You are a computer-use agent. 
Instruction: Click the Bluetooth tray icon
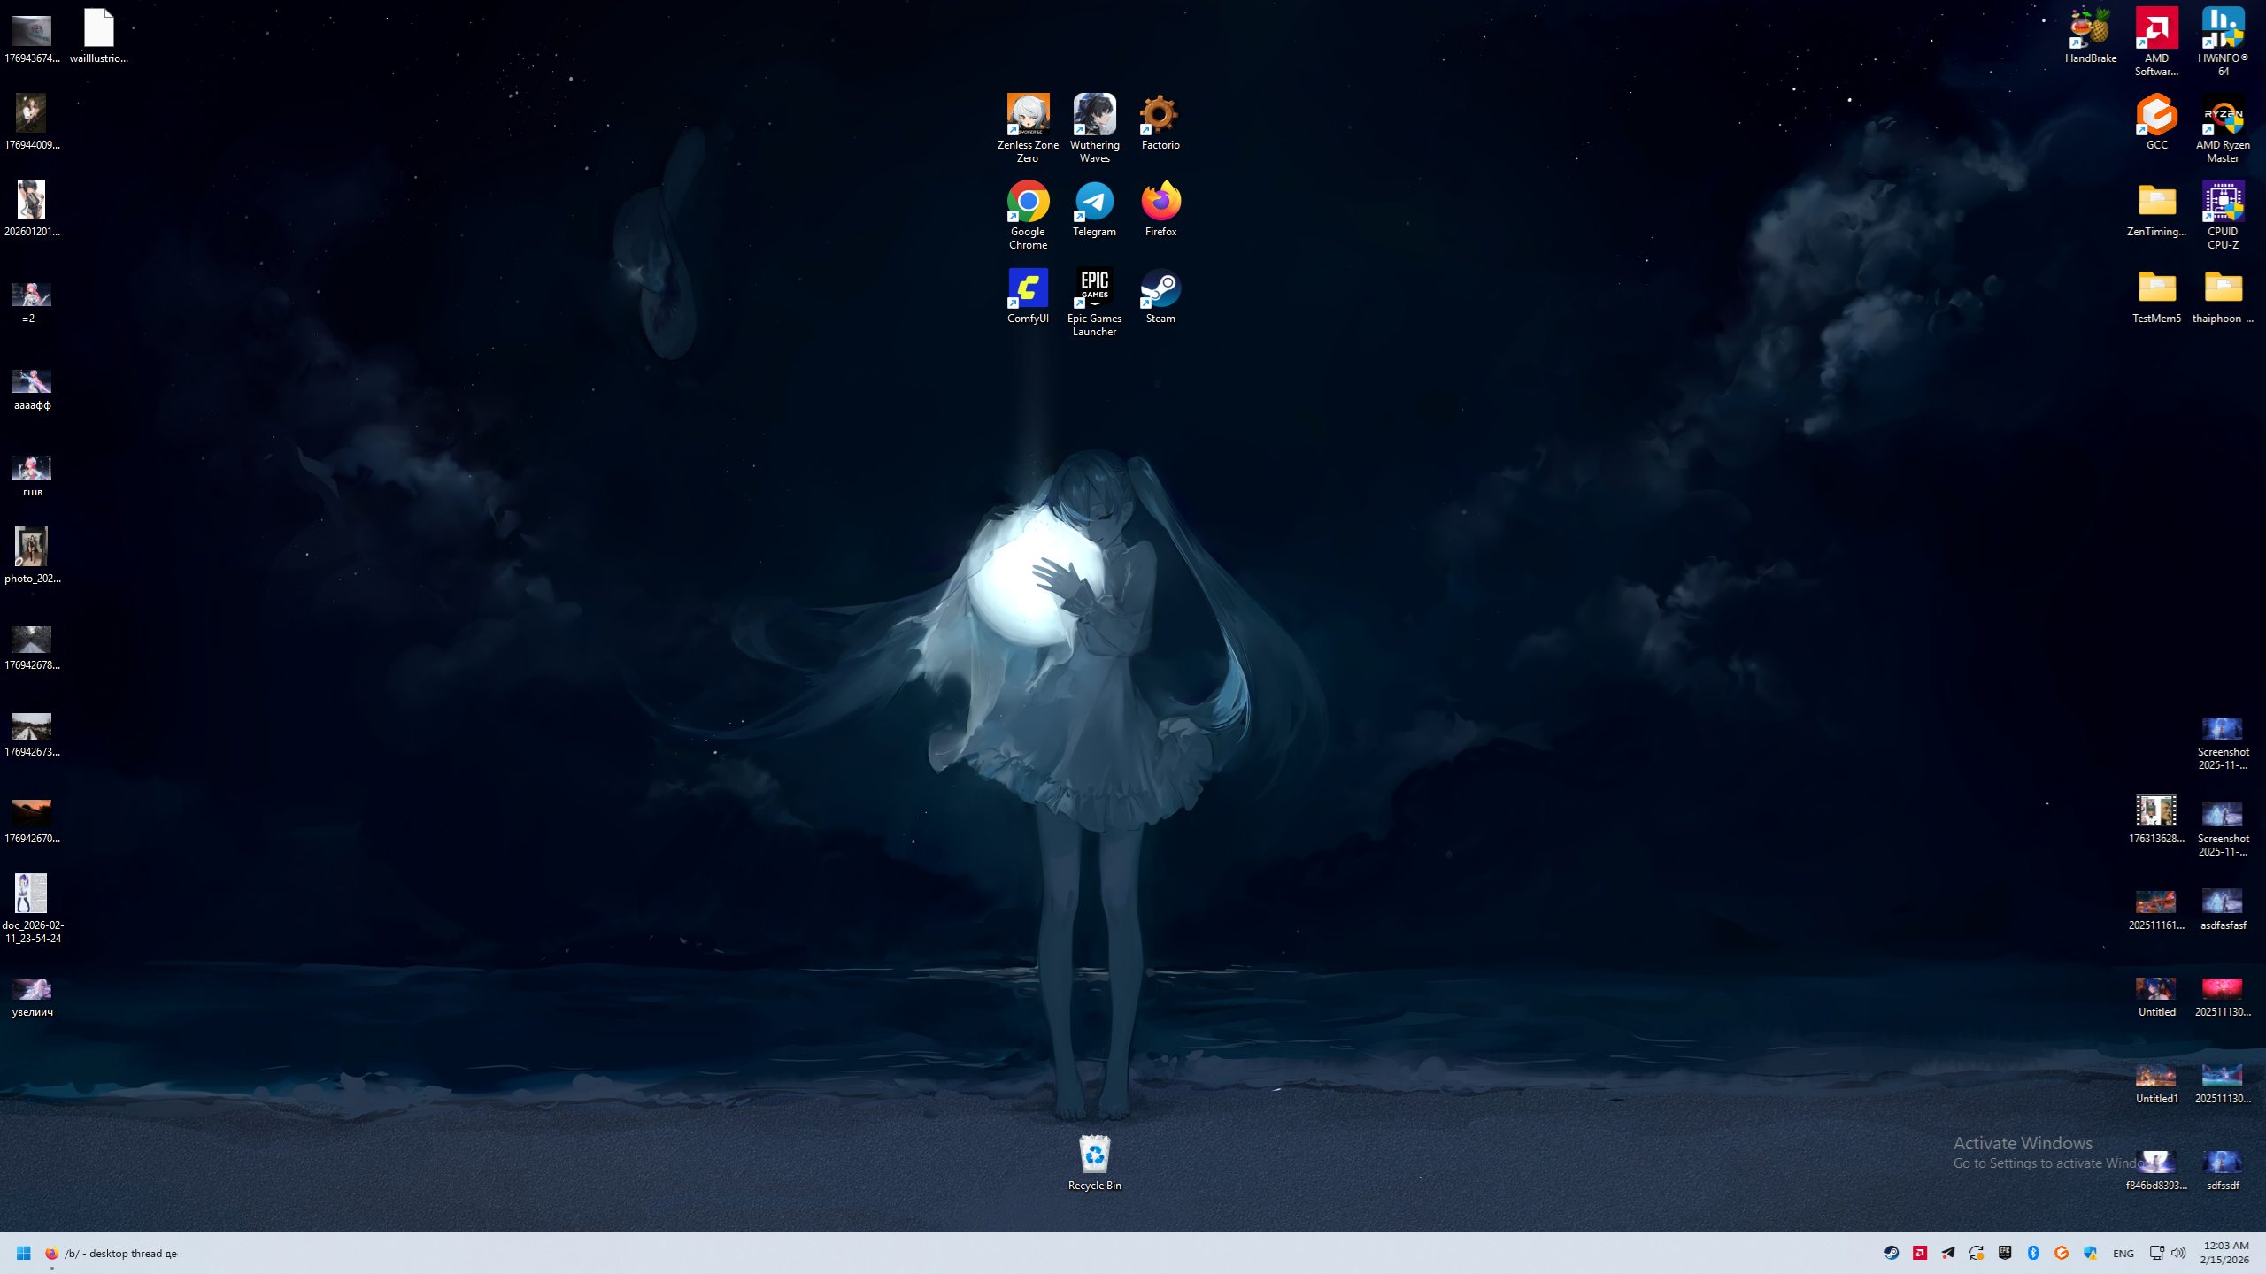coord(2033,1253)
